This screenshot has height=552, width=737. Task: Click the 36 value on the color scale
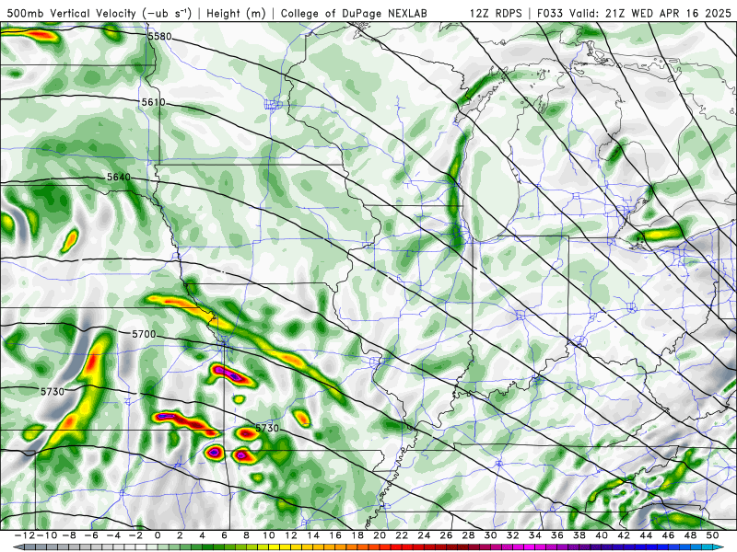(x=557, y=535)
